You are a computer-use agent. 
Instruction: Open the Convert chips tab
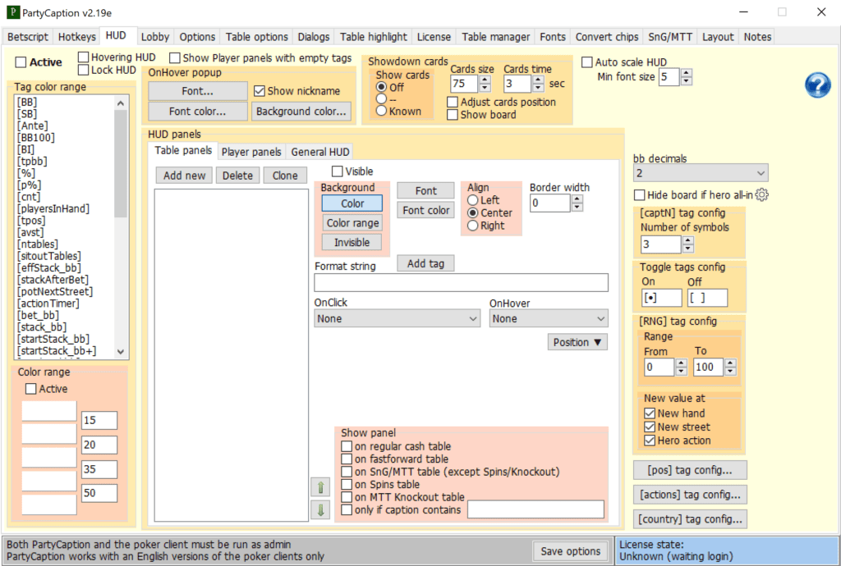point(607,37)
